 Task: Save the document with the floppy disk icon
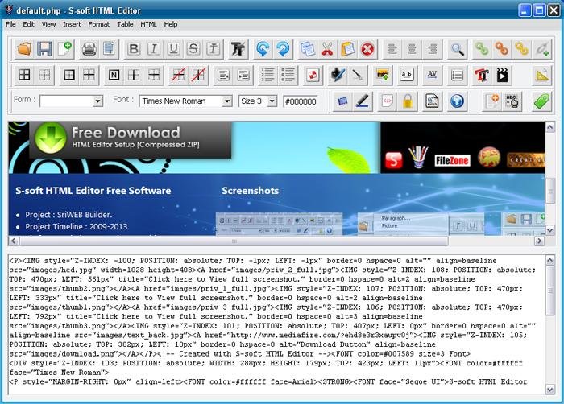[44, 48]
